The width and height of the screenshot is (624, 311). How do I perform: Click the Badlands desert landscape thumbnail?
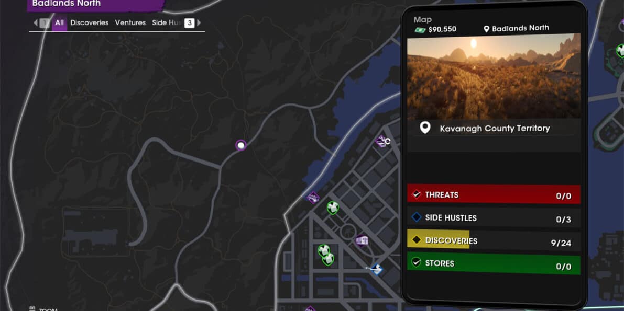pyautogui.click(x=494, y=76)
